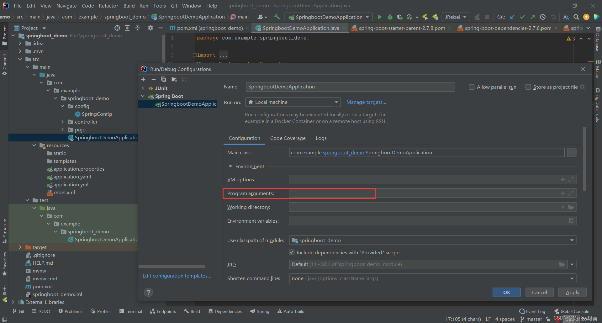Open JRebel toolbar dropdown

pos(456,17)
